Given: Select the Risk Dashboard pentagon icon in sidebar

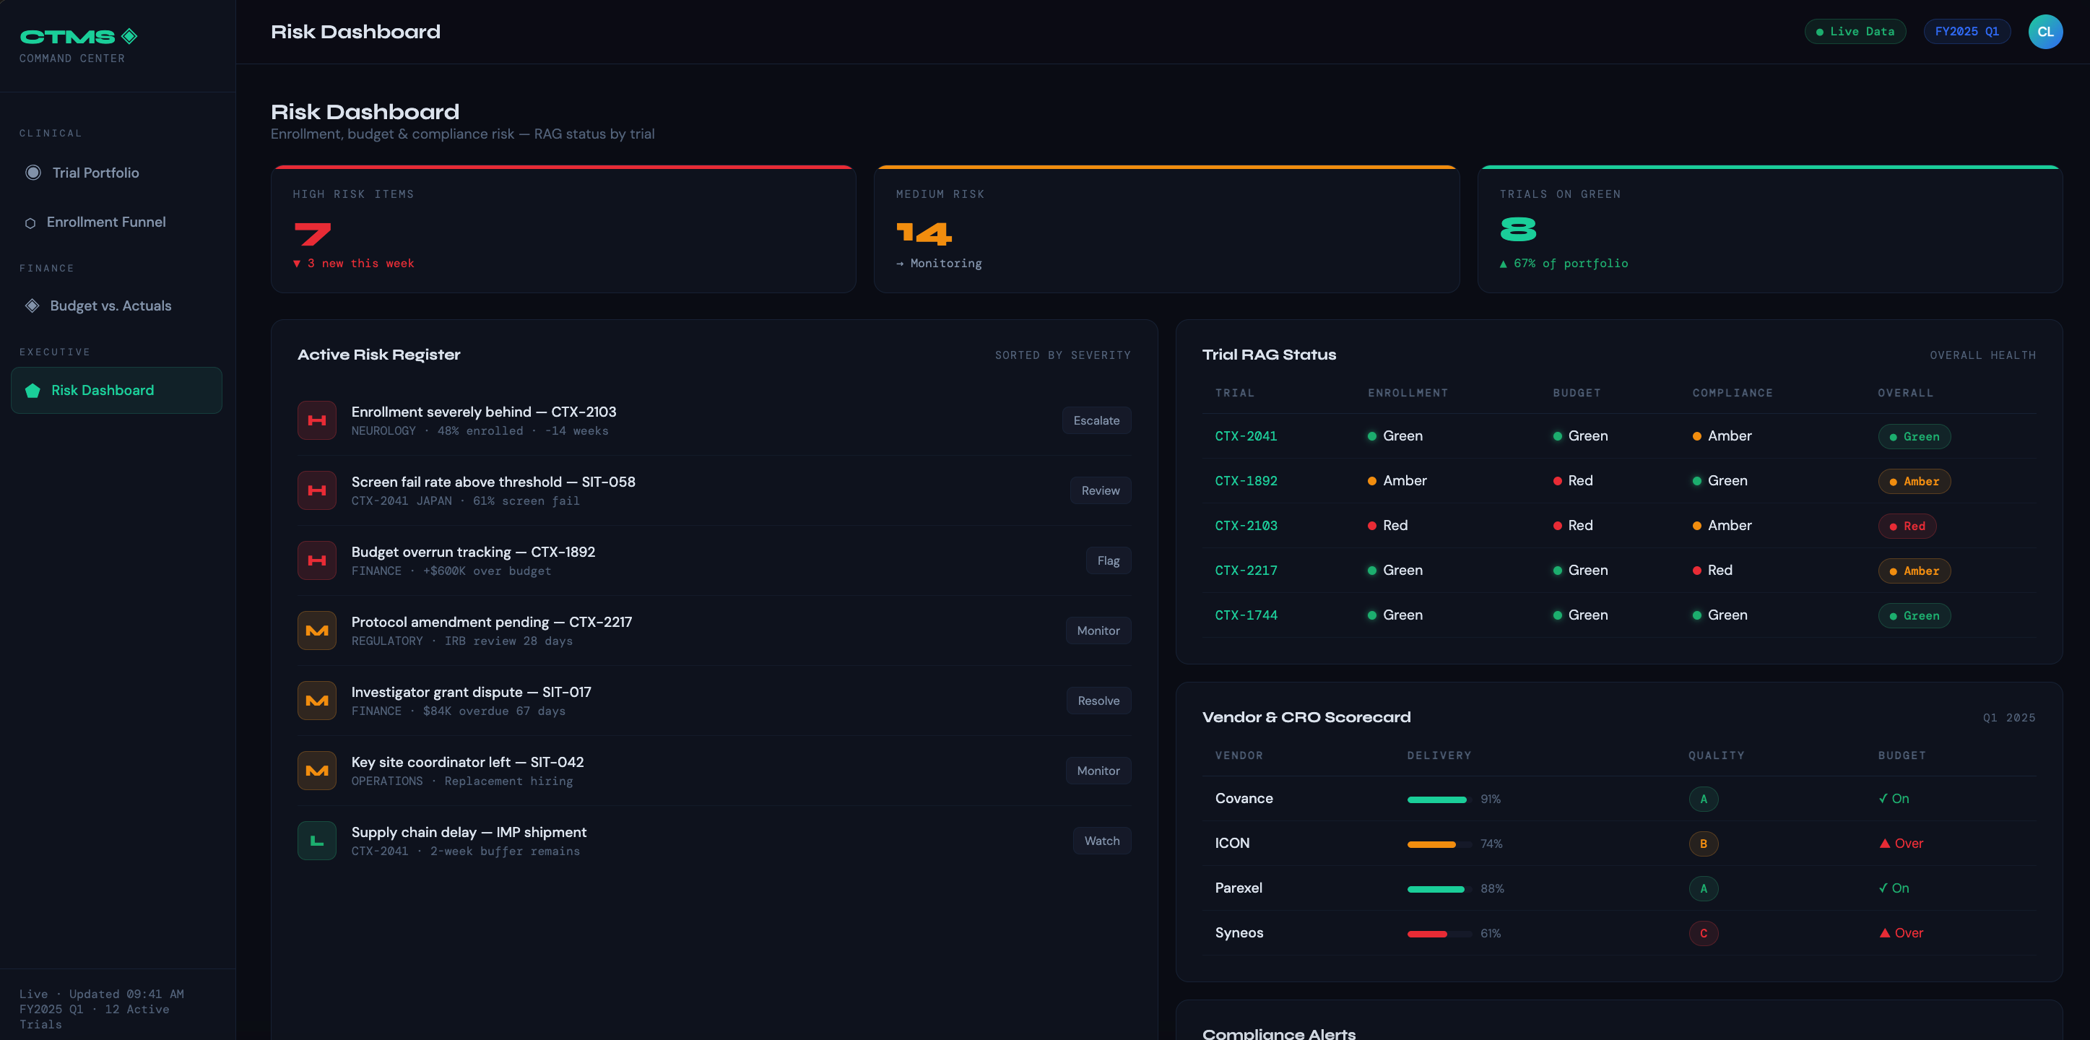Looking at the screenshot, I should pyautogui.click(x=32, y=390).
